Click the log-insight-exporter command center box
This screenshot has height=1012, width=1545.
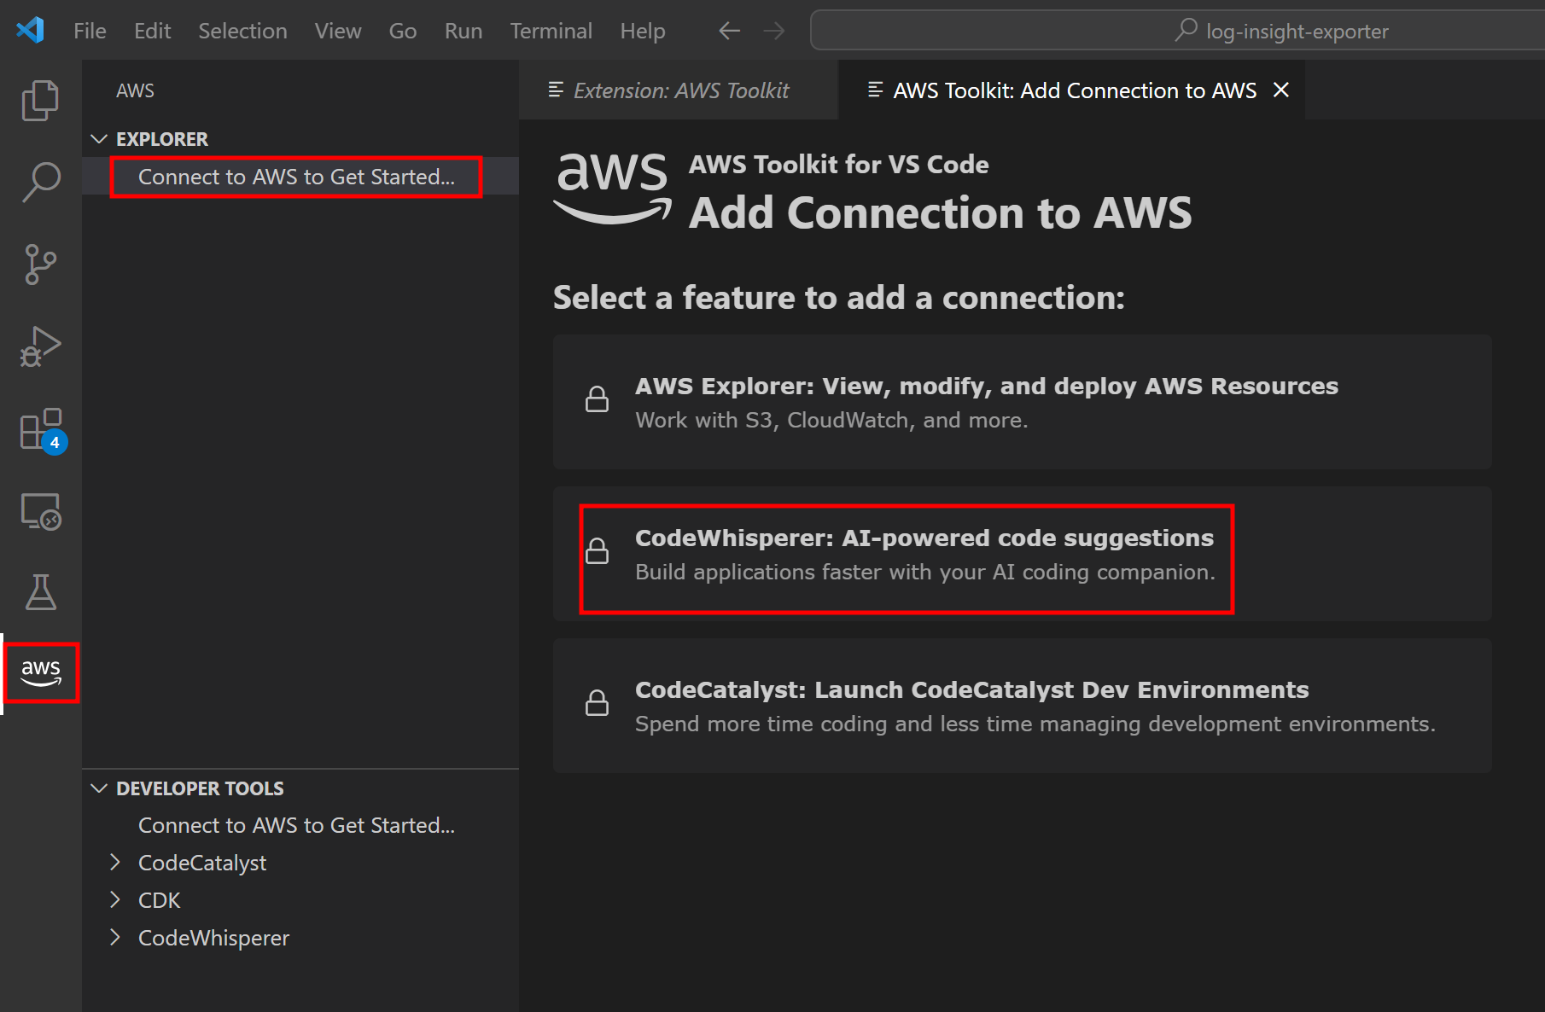1177,31
